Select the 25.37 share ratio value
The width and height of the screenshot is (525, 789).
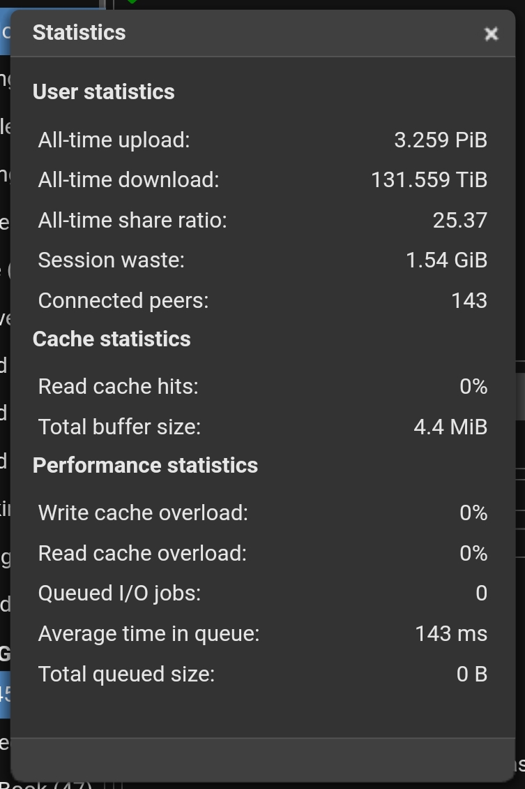[x=459, y=221]
